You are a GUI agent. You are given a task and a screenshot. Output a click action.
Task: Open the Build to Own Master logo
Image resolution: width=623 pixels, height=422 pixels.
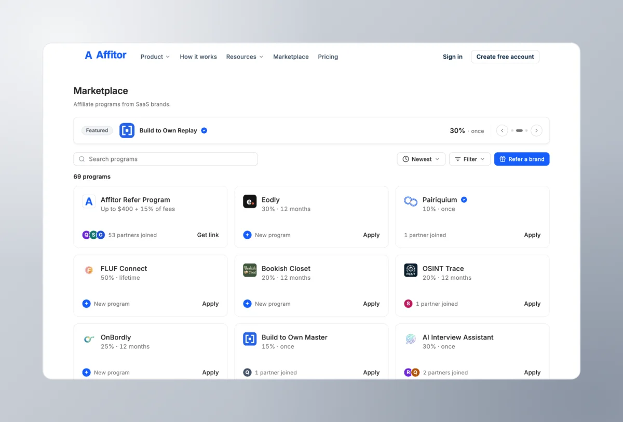250,339
